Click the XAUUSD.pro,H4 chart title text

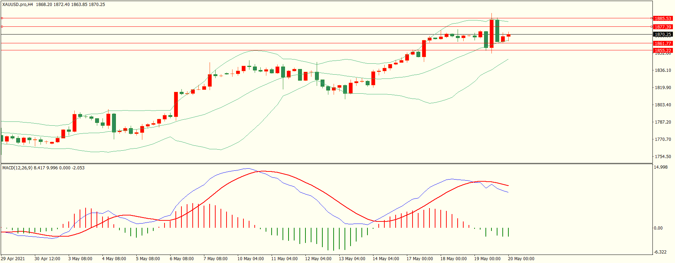coord(18,5)
